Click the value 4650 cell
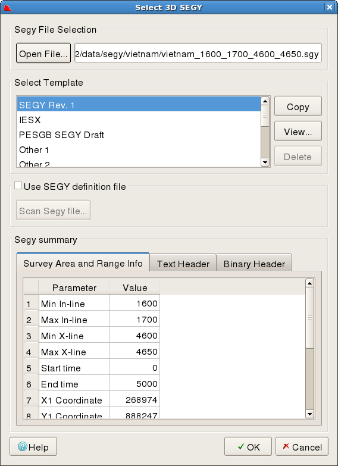 pyautogui.click(x=135, y=352)
